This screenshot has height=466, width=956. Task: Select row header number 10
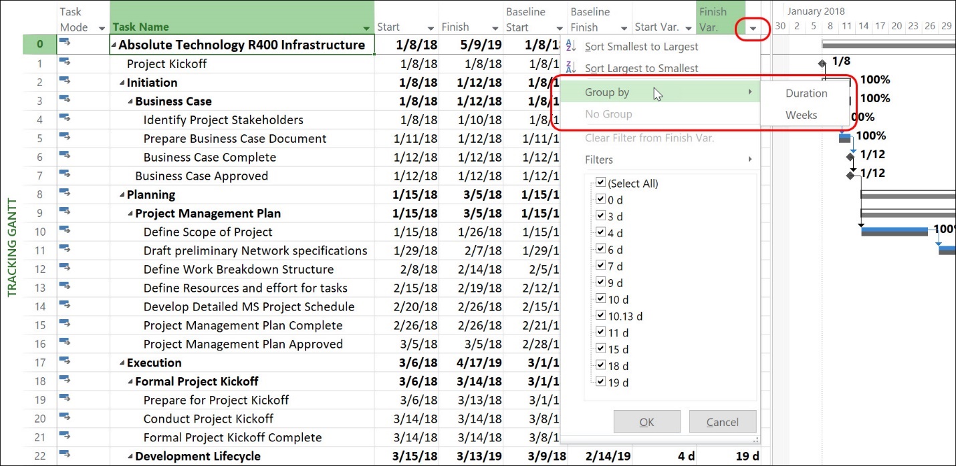(40, 232)
